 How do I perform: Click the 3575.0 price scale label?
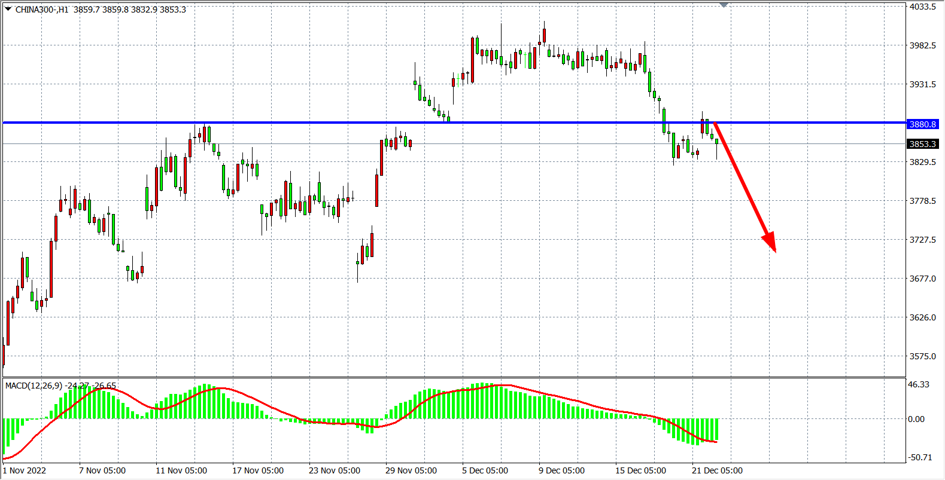pyautogui.click(x=922, y=356)
